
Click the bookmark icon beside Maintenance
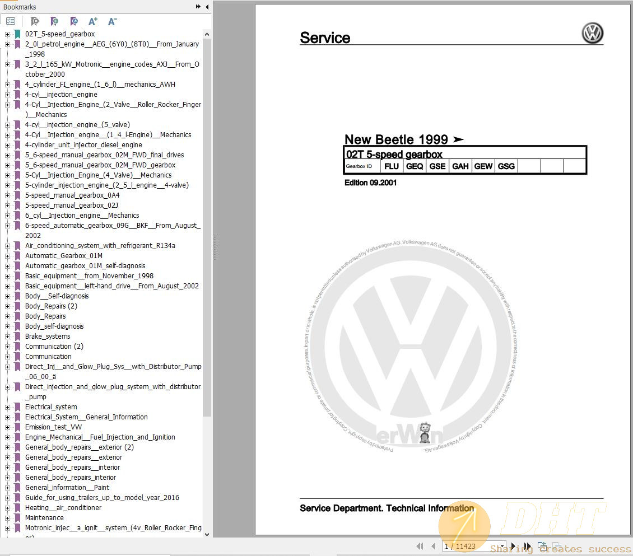click(17, 518)
